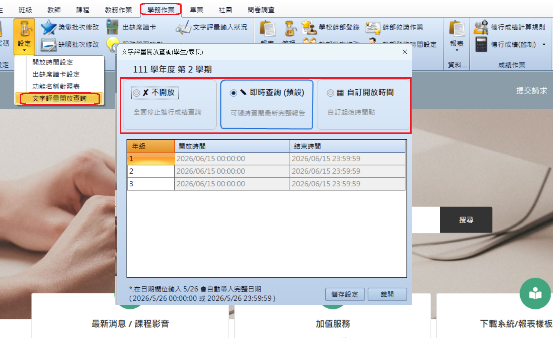Click the clipboard report icon left of hourglass
553x338 pixels.
268,28
